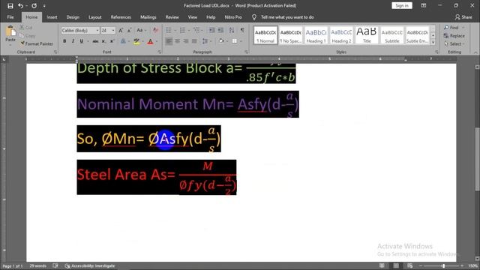Sort selected text
Screen dimensions: 480x270
pos(232,30)
